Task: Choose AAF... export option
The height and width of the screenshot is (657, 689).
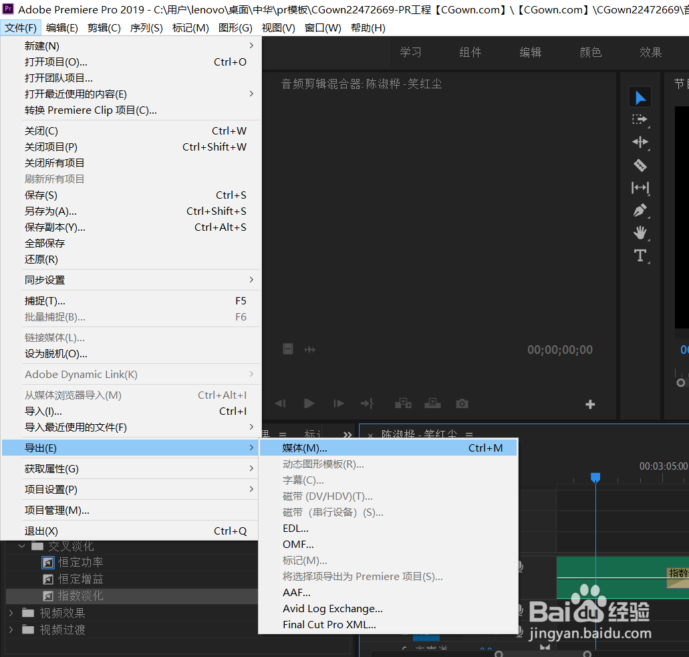Action: coord(388,593)
